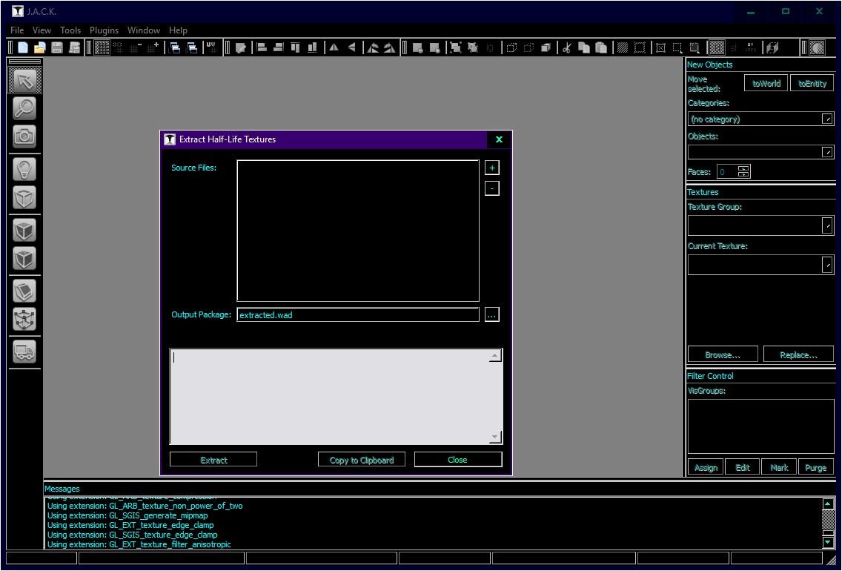Toggle the pressed texture lock button
This screenshot has height=571, width=842.
[717, 47]
